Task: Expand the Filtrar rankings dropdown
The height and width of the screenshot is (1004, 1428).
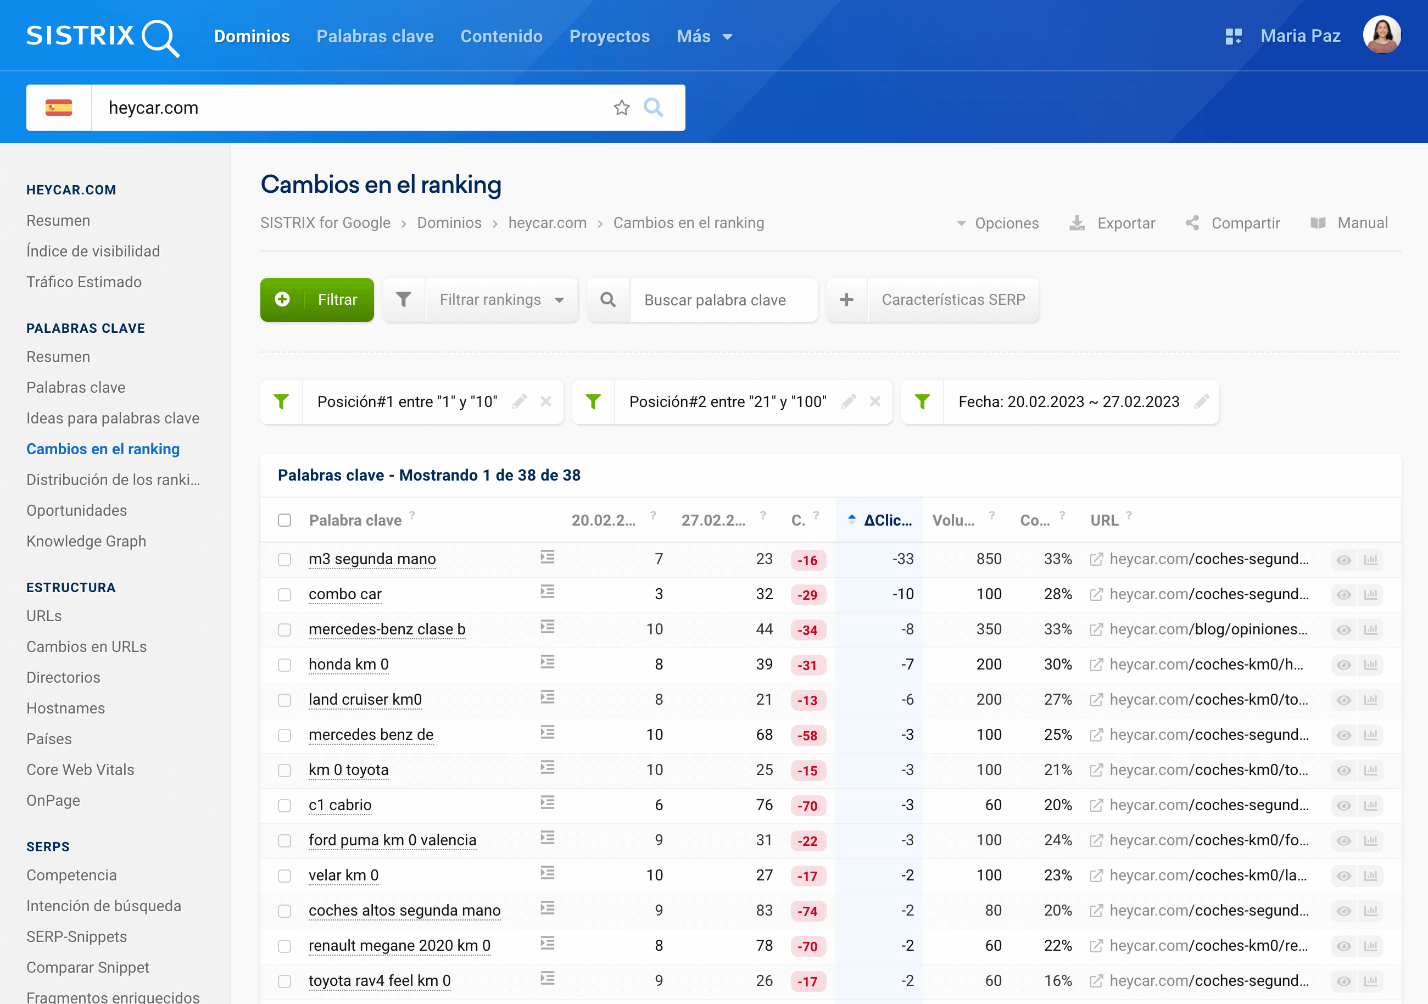Action: point(501,300)
